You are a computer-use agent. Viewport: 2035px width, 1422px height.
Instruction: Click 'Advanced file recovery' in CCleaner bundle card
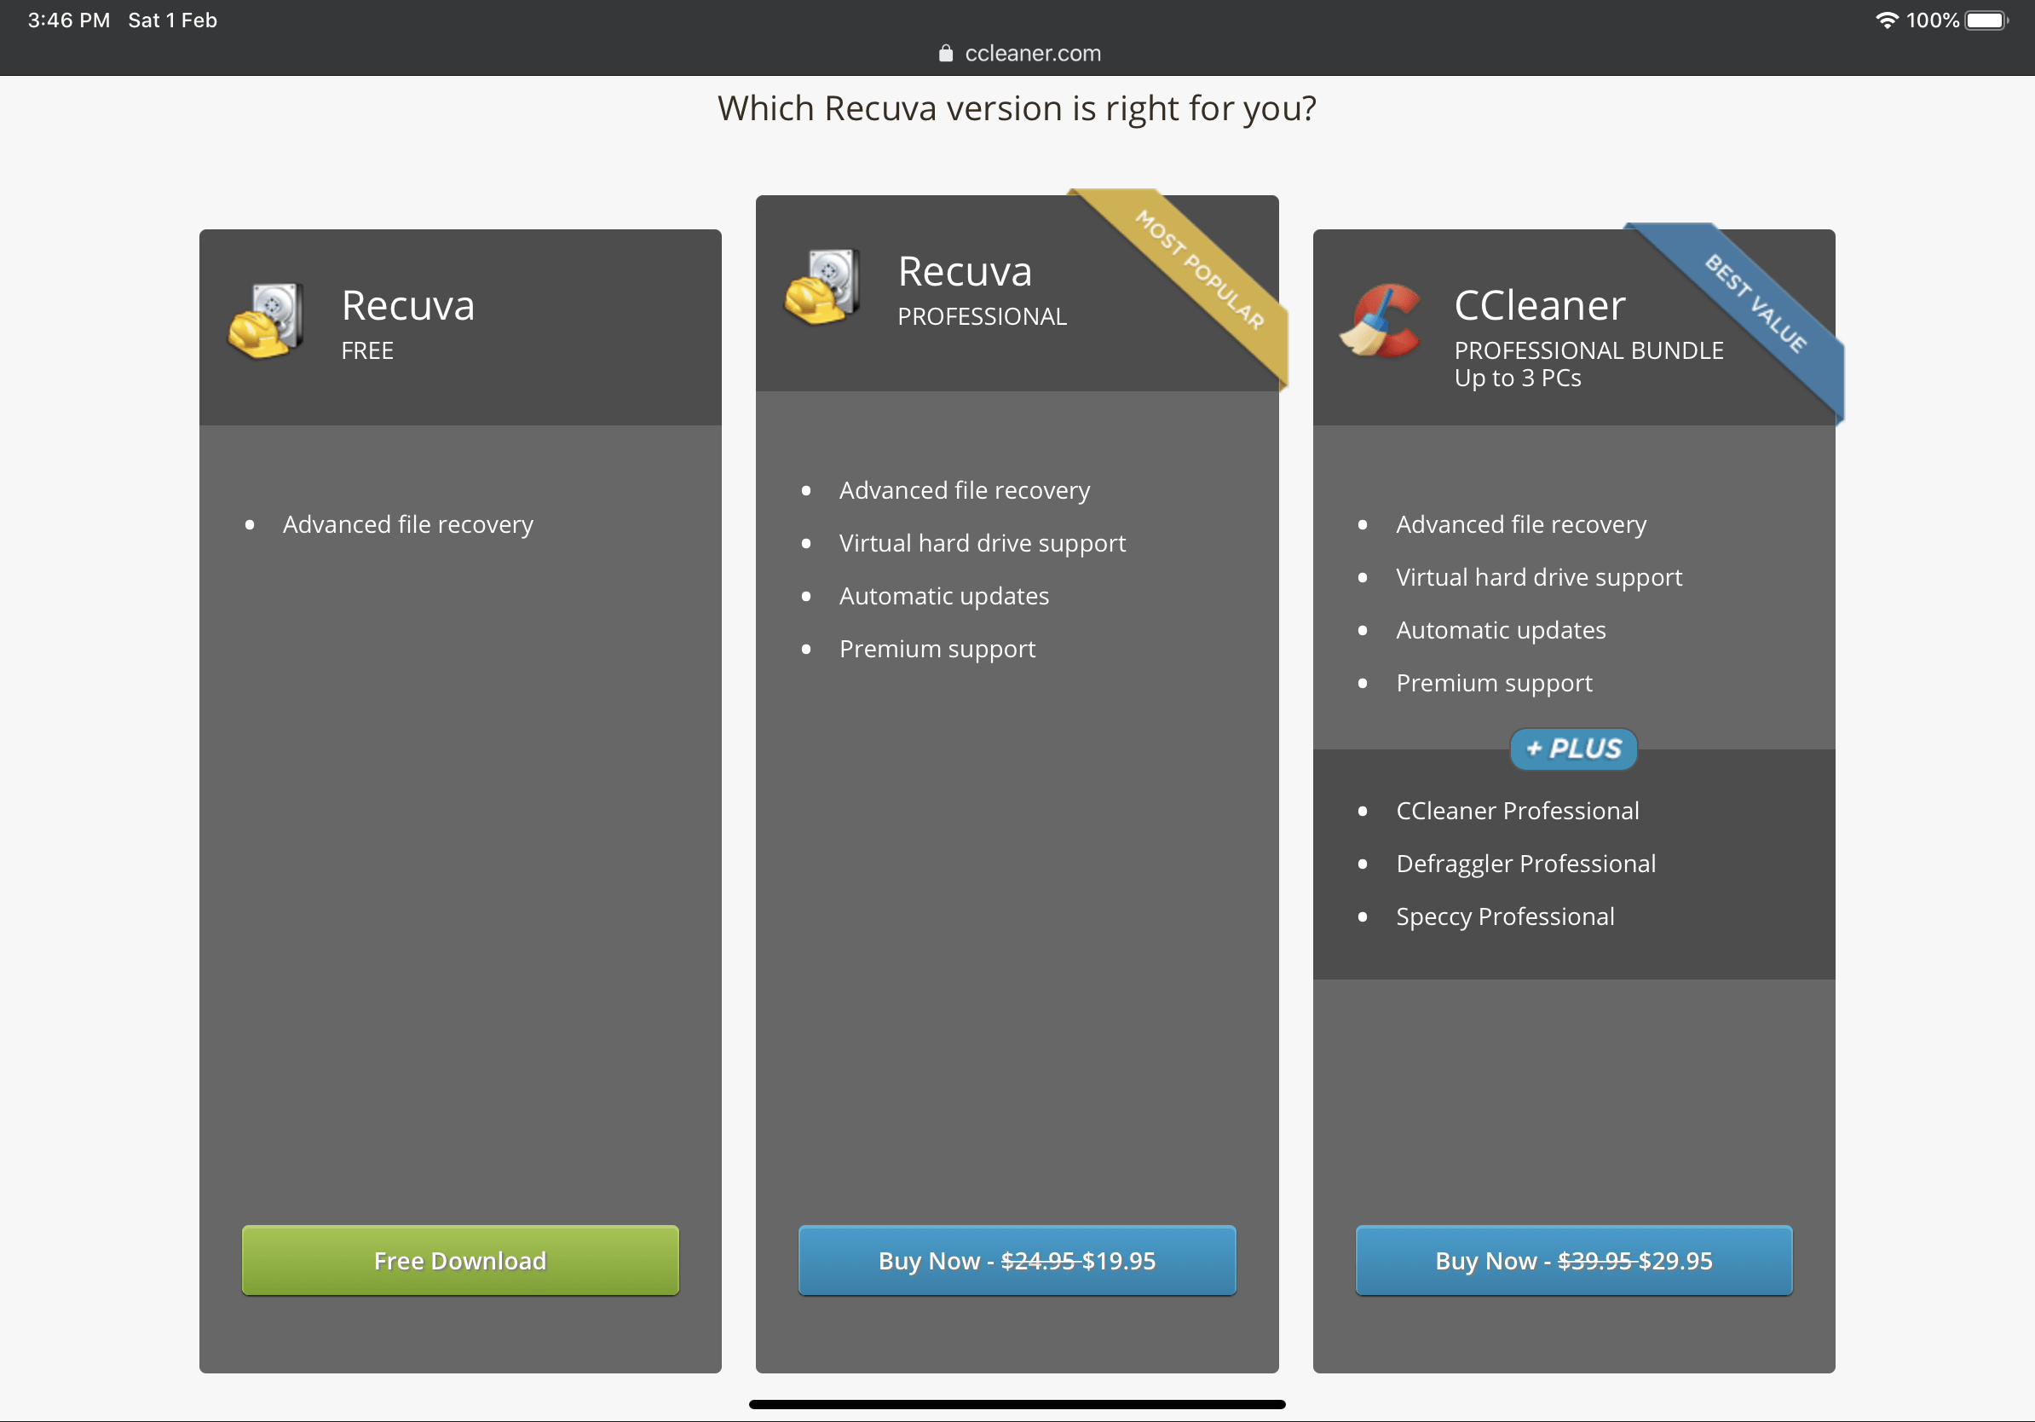pos(1521,524)
